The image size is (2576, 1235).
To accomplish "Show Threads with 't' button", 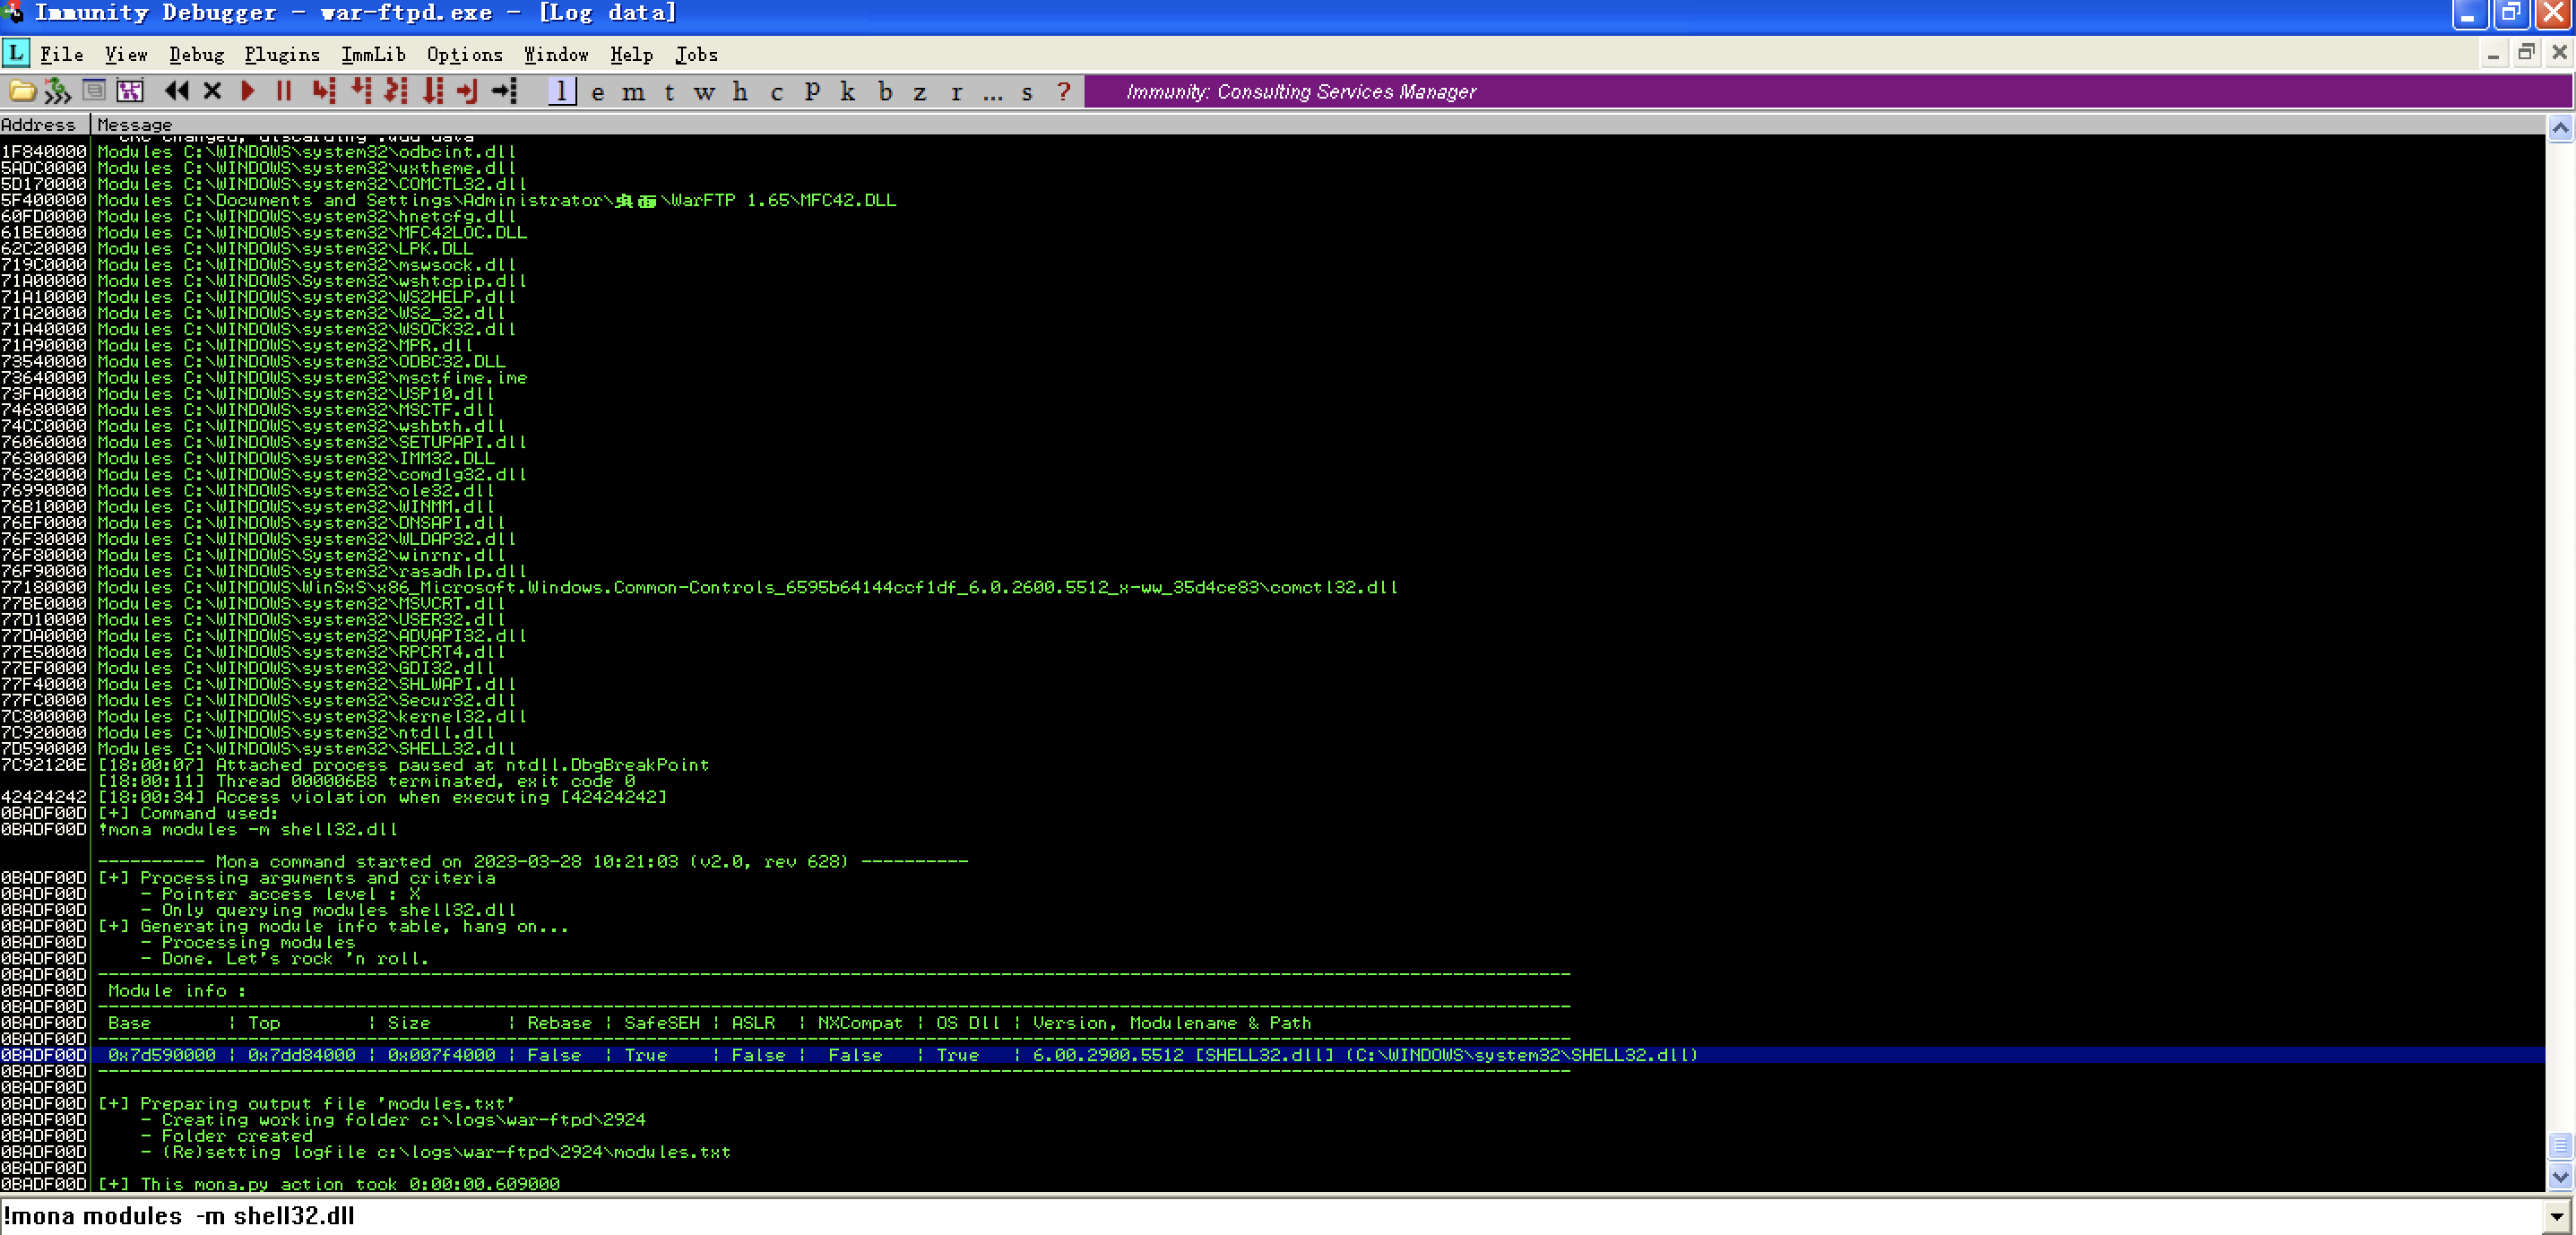I will click(669, 92).
